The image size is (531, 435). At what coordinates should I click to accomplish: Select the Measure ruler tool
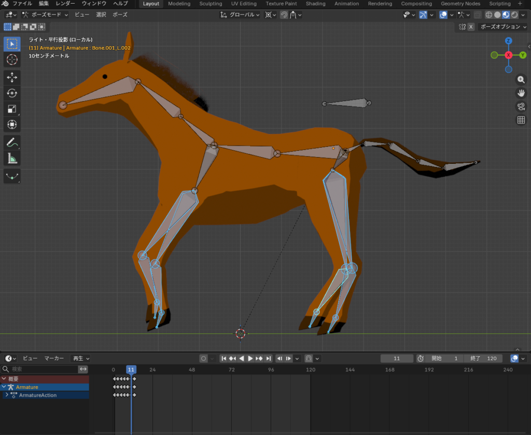[12, 158]
